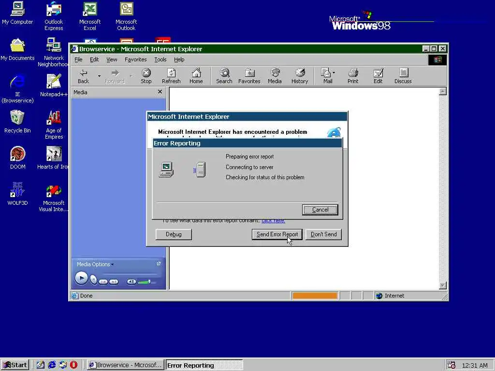This screenshot has width=495, height=371.
Task: Click the media bar seek bar
Action: [x=130, y=273]
